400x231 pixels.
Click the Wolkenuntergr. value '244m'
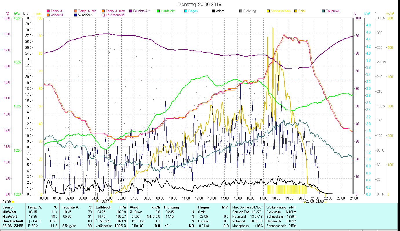click(292, 207)
